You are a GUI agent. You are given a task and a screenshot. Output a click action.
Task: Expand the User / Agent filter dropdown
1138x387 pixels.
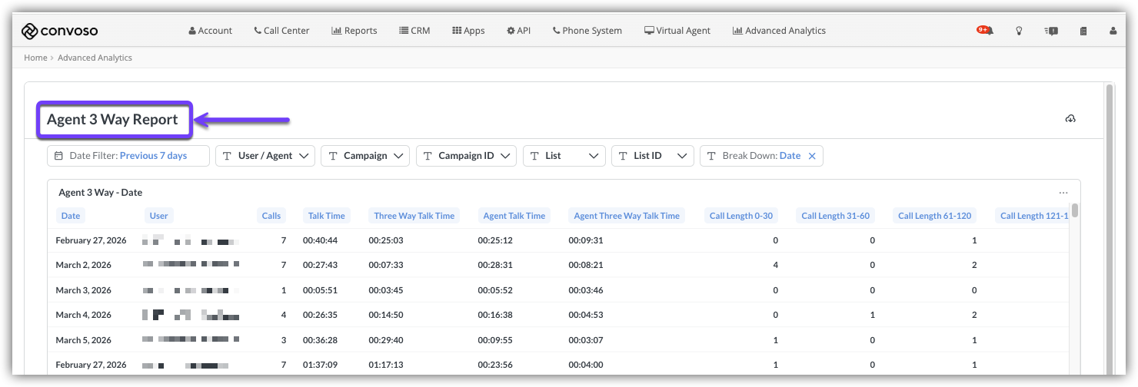265,156
